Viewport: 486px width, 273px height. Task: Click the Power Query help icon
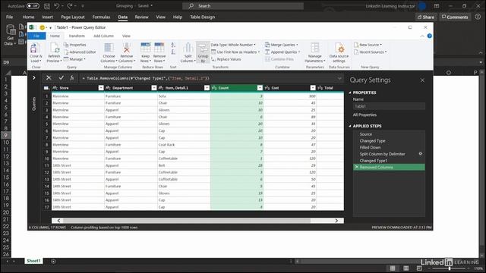430,36
